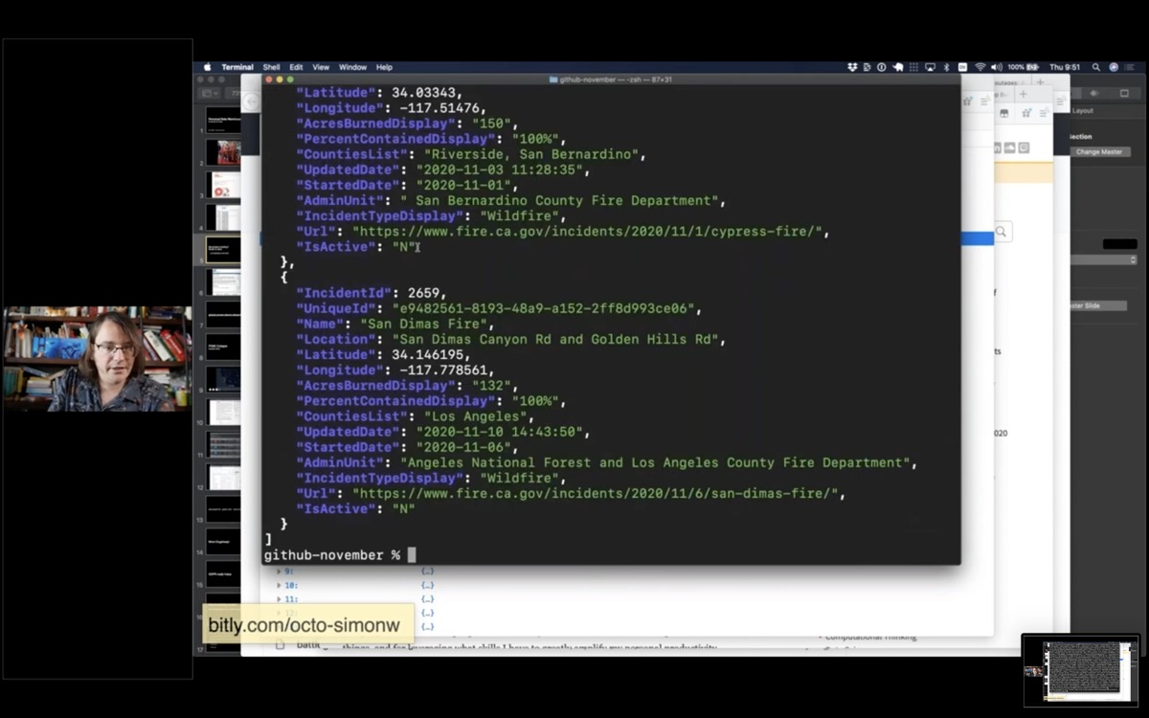Open the Edit menu
Image resolution: width=1149 pixels, height=718 pixels.
coord(296,67)
